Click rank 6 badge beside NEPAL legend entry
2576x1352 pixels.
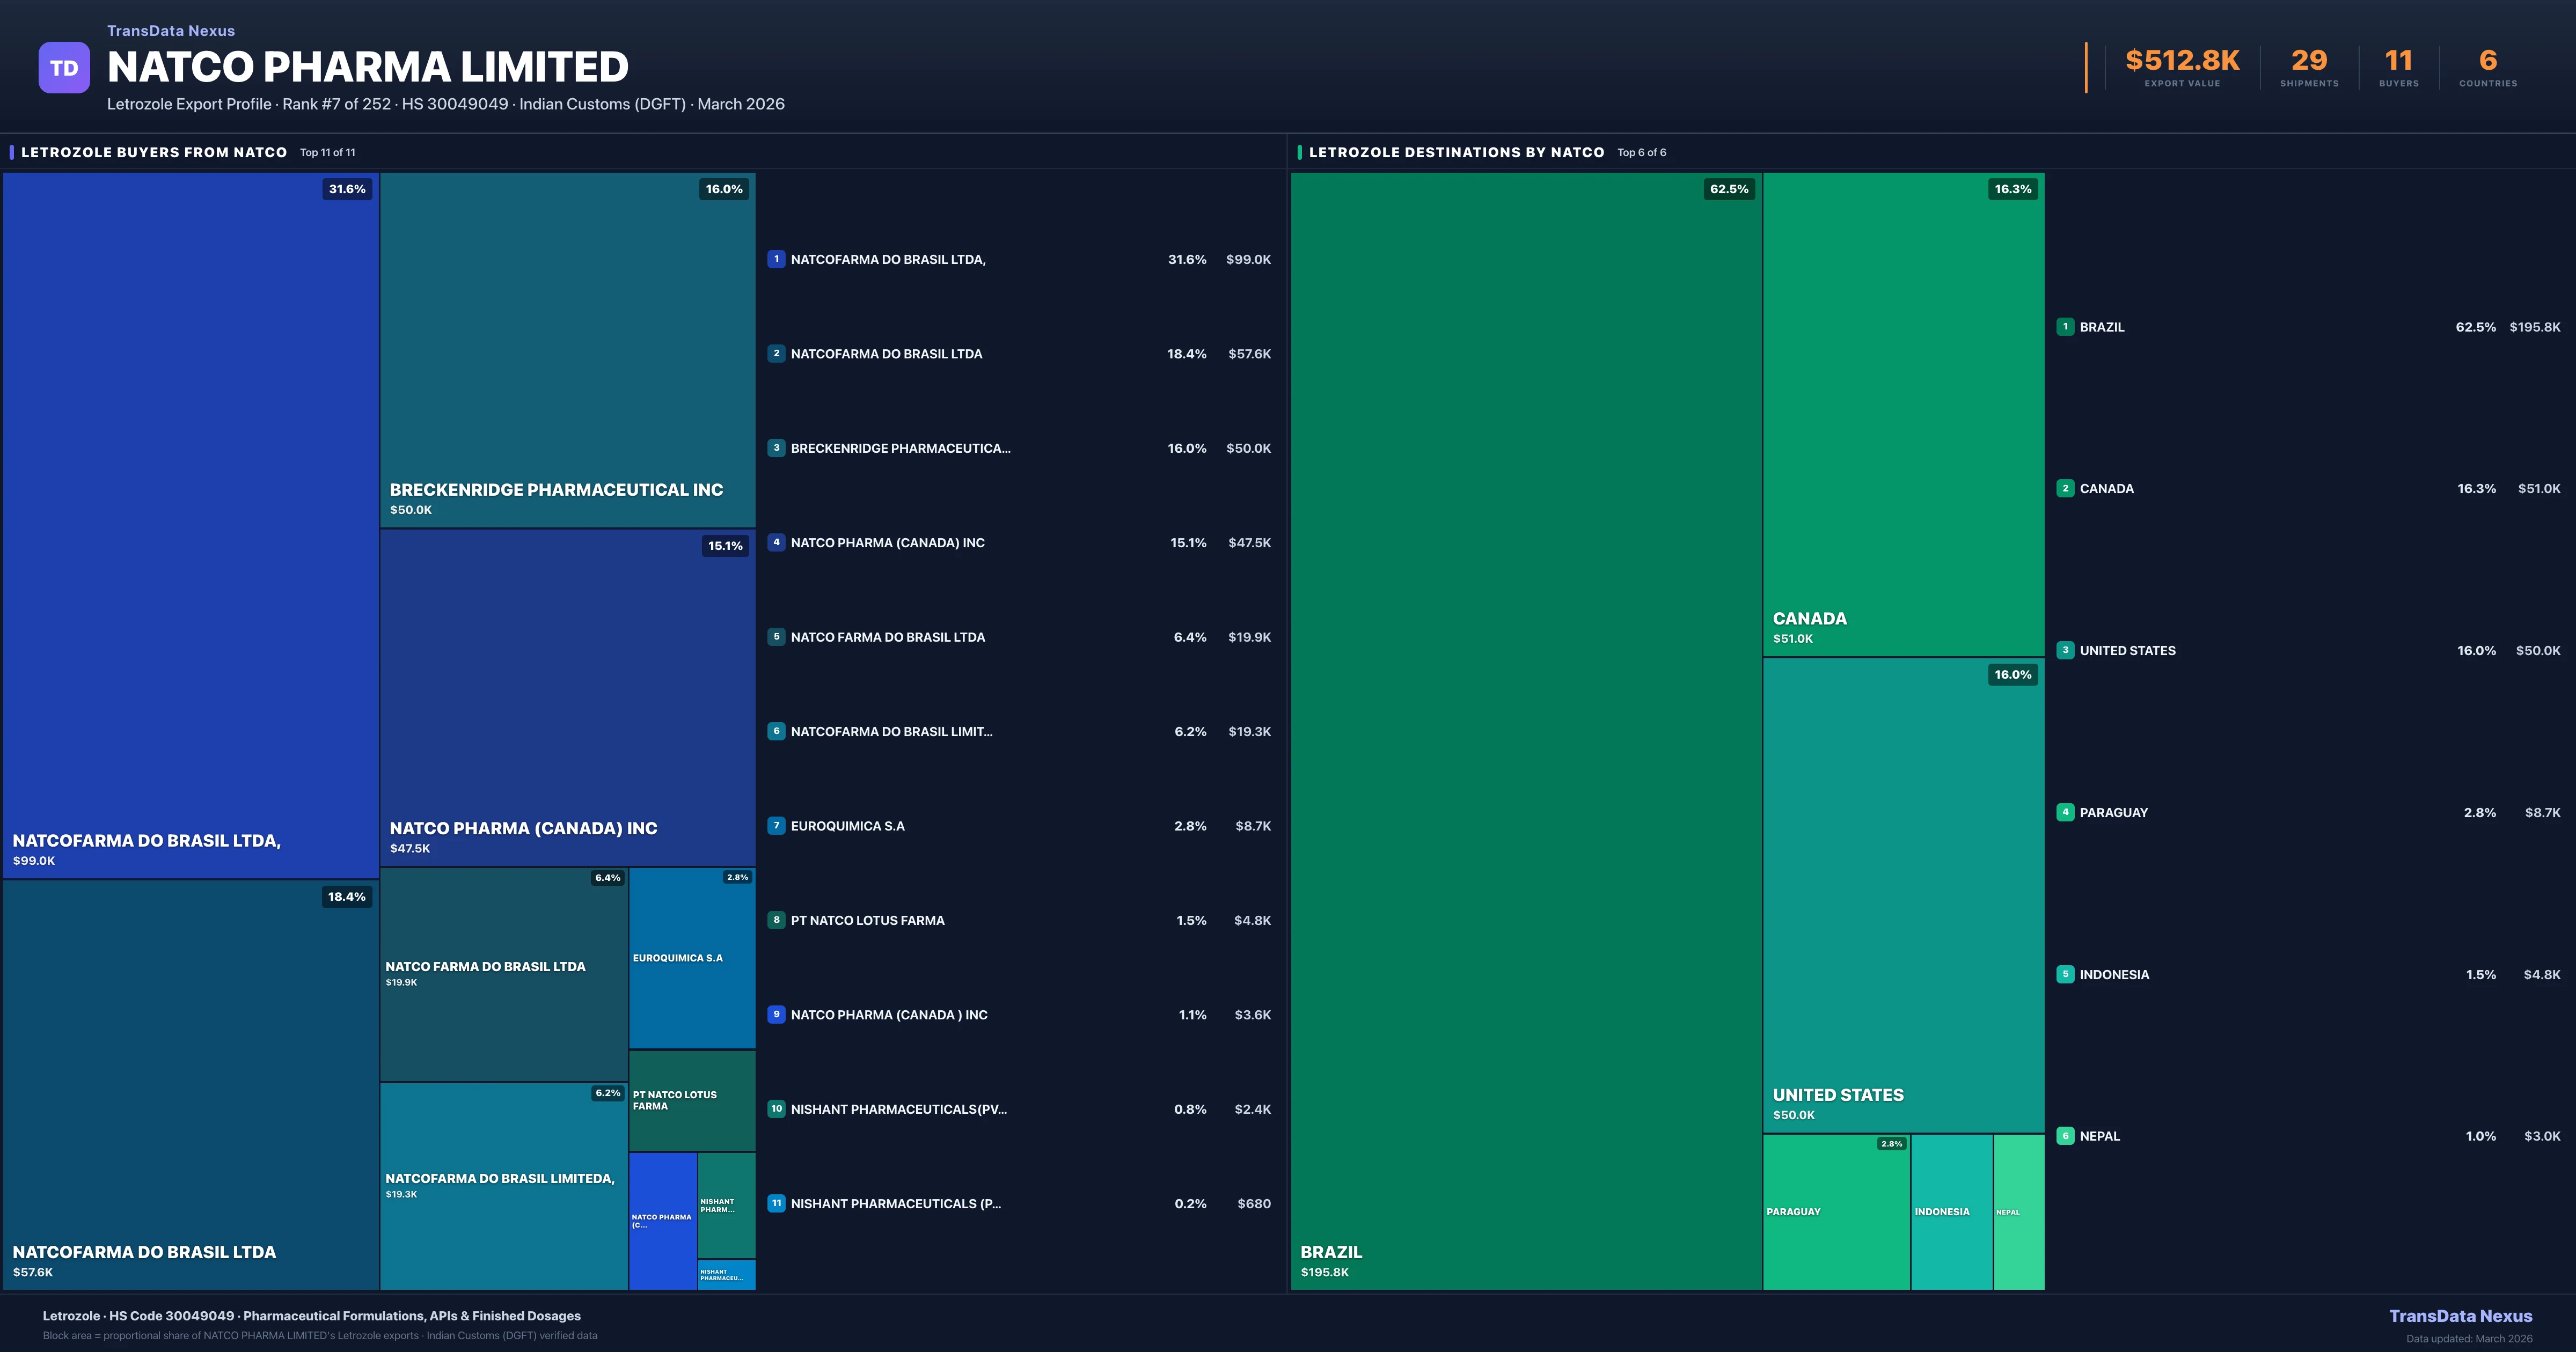click(2065, 1136)
